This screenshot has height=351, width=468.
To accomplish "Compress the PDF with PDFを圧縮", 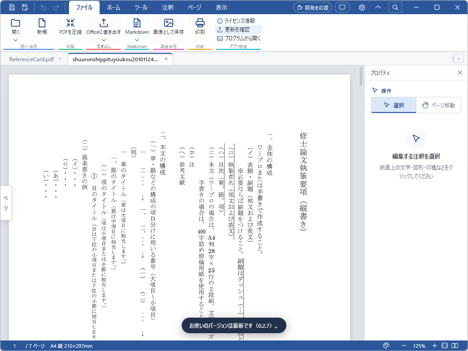I will [x=70, y=27].
